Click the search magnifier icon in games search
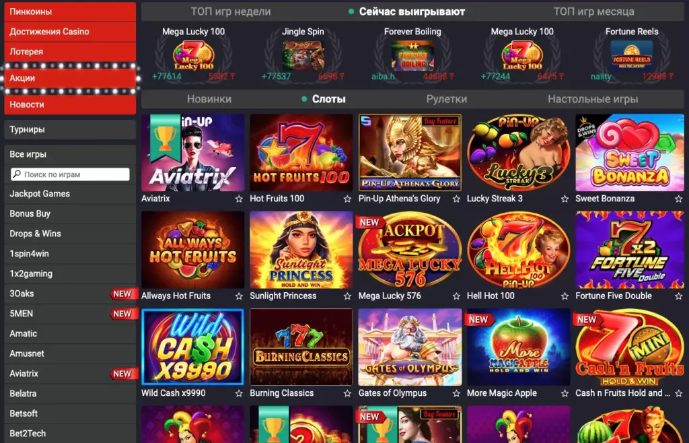 17,174
